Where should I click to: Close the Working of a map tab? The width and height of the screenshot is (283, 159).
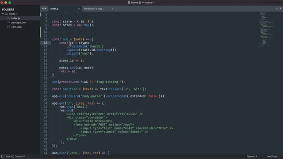coord(112,9)
